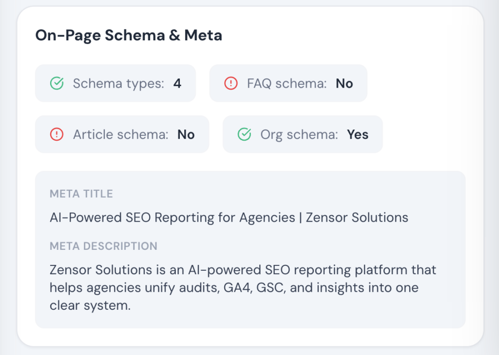Expand the META DESCRIPTION section
The height and width of the screenshot is (355, 499).
tap(104, 246)
